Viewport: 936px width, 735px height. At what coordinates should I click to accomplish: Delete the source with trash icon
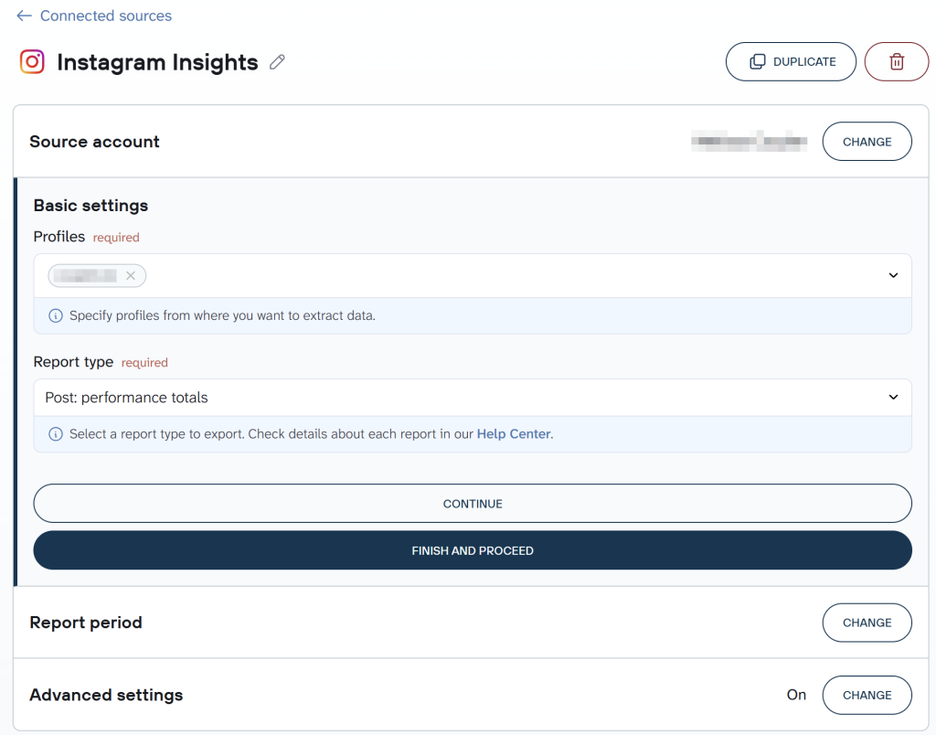tap(897, 61)
